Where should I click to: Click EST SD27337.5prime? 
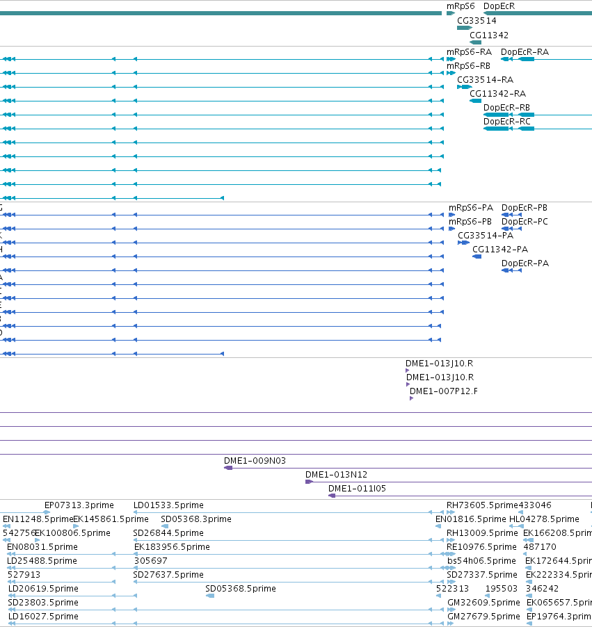482,575
